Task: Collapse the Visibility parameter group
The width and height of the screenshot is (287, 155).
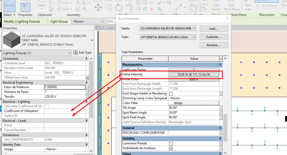Action: [220, 138]
